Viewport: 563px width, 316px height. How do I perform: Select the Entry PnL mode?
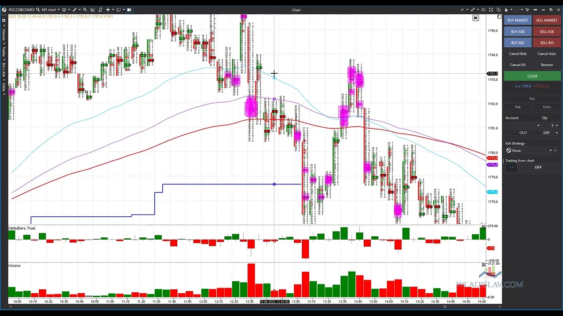point(547,107)
